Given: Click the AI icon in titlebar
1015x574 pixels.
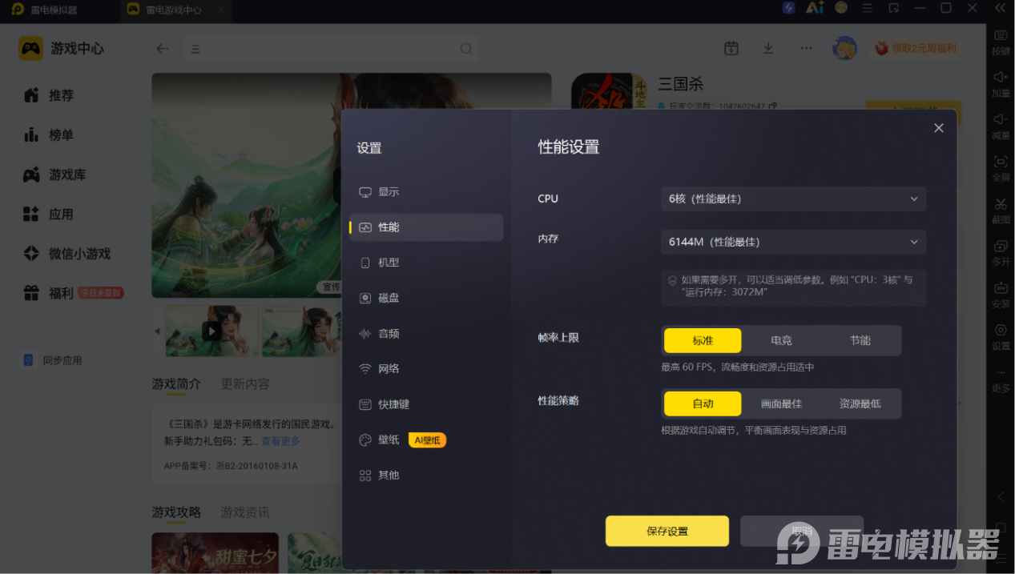Looking at the screenshot, I should coord(815,8).
